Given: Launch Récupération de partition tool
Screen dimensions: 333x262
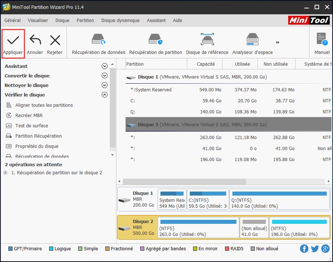Looking at the screenshot, I should pyautogui.click(x=156, y=44).
